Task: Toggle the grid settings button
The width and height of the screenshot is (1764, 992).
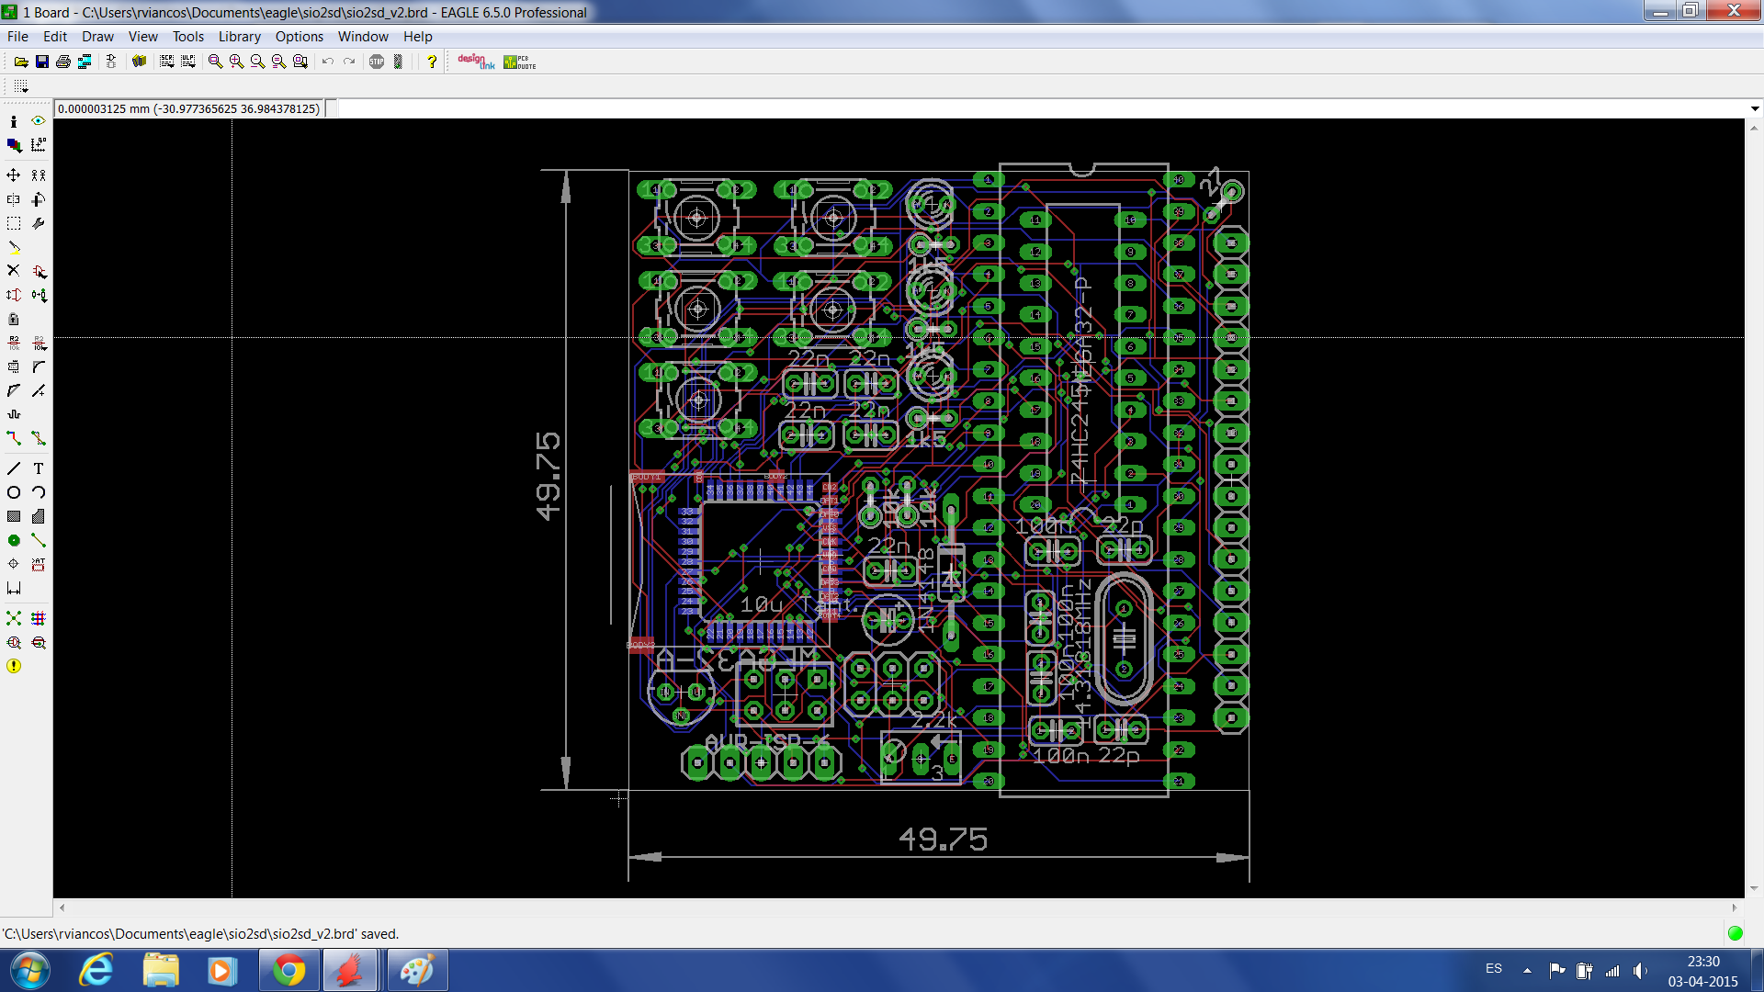Action: [x=21, y=86]
